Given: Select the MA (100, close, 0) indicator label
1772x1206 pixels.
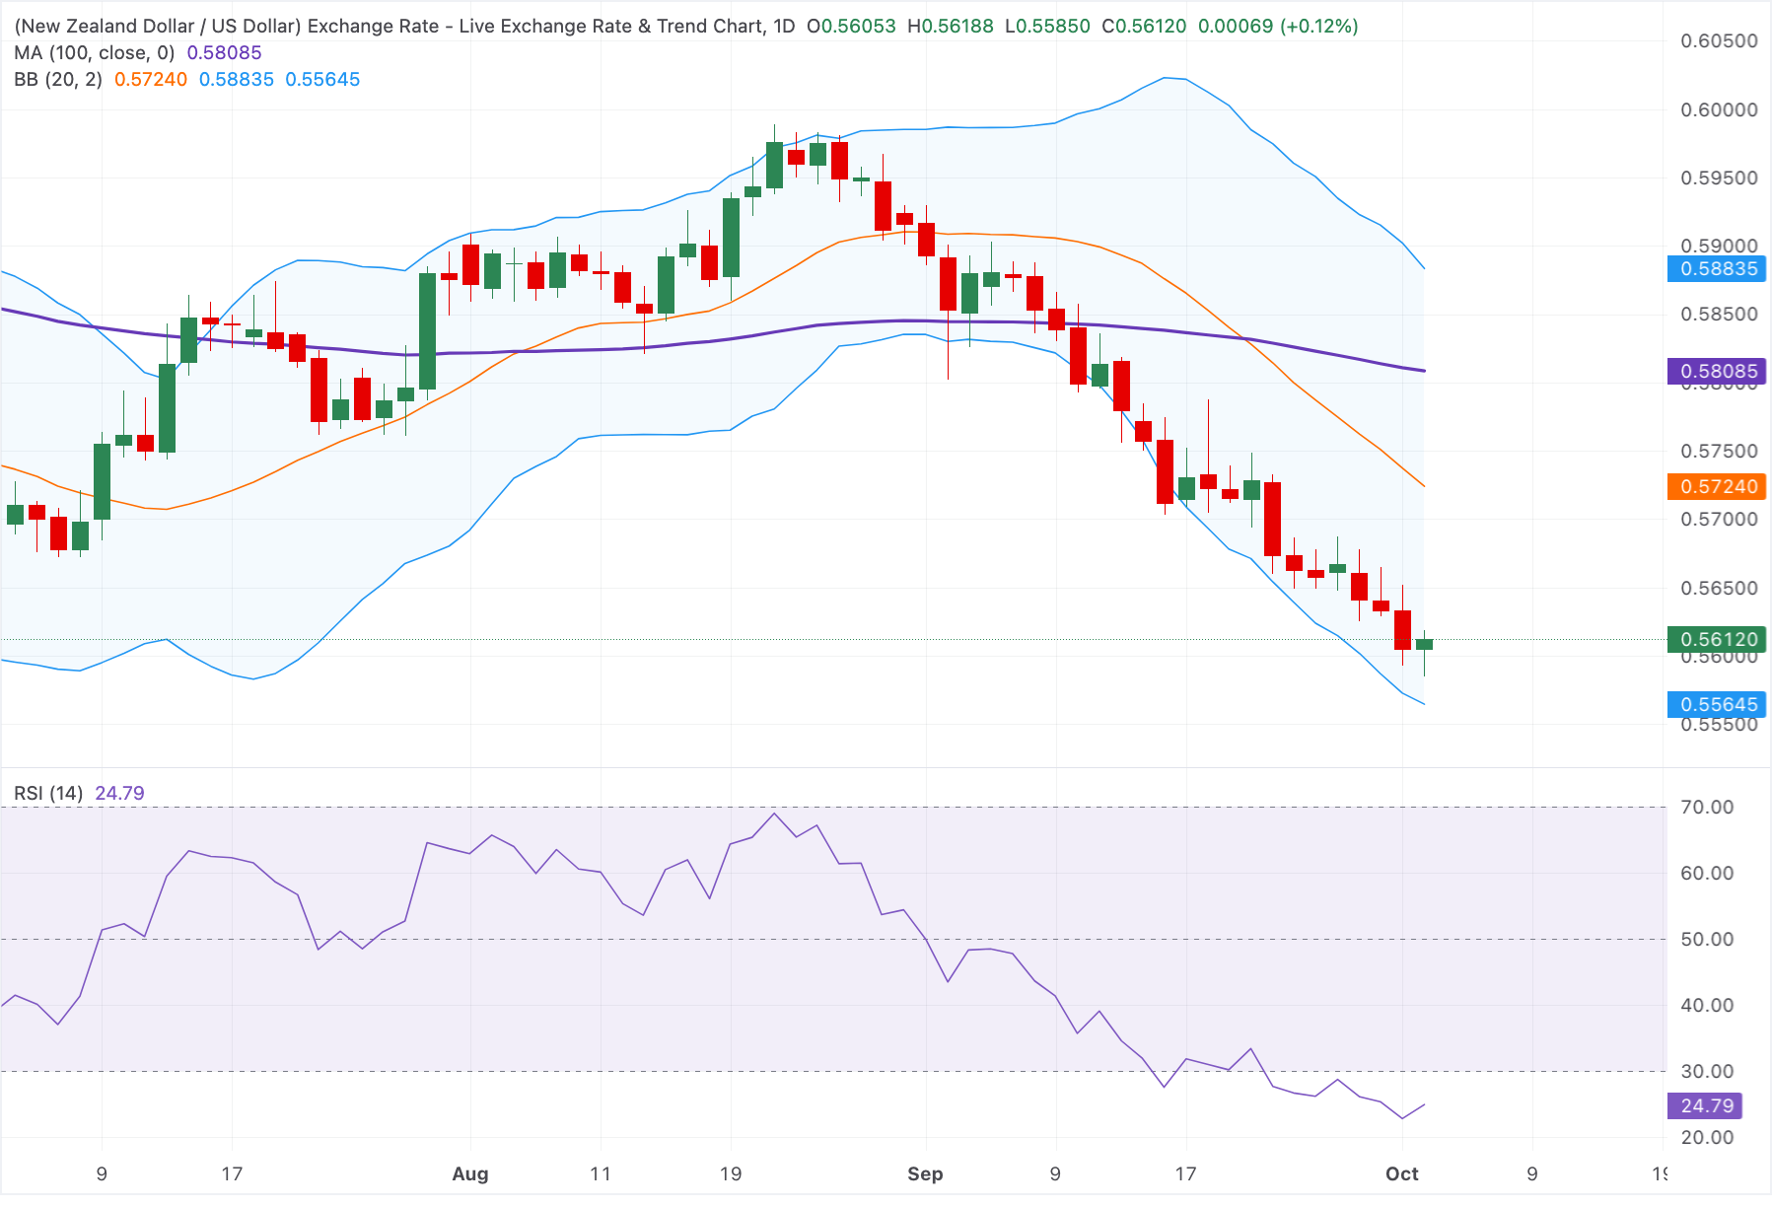Looking at the screenshot, I should 95,52.
